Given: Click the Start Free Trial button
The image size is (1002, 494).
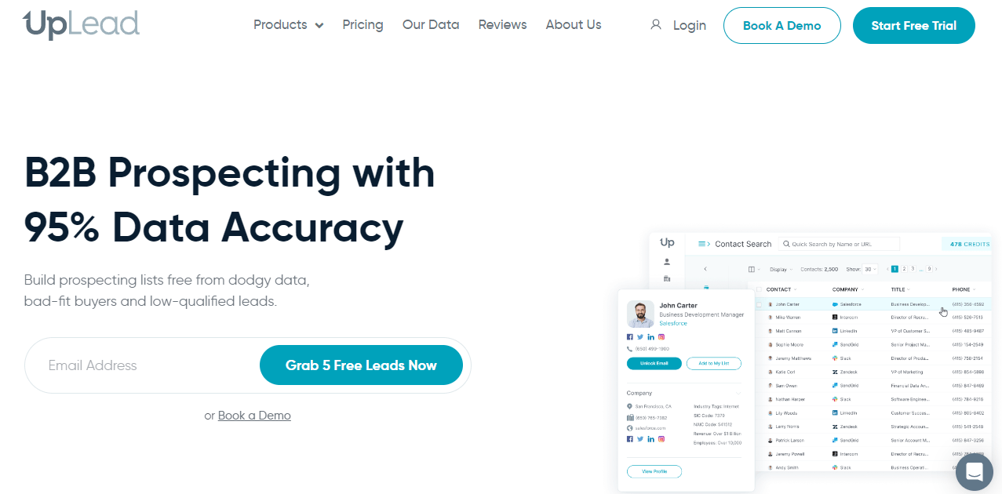Looking at the screenshot, I should point(913,24).
